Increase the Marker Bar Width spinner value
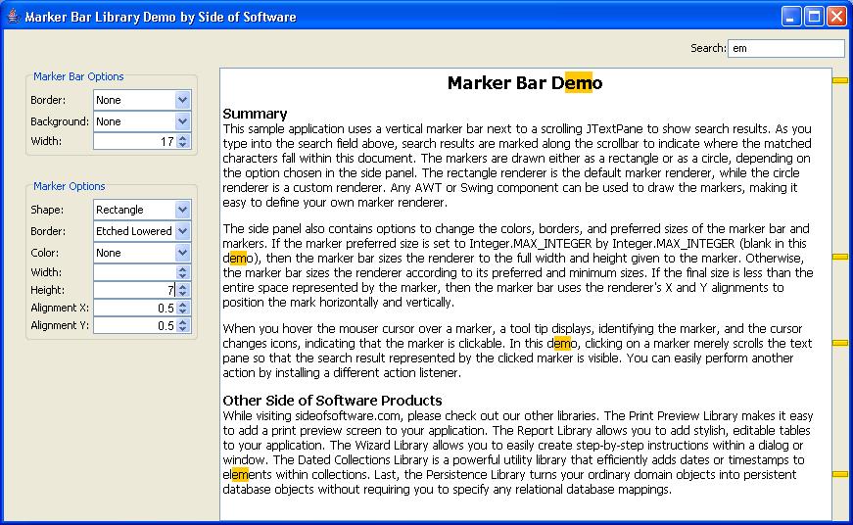Screen dimensions: 853x525 coord(183,138)
